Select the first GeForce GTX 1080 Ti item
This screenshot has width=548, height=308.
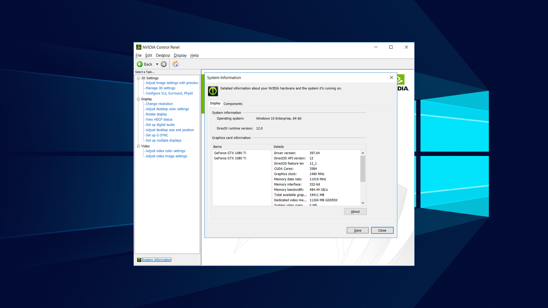[x=230, y=153]
